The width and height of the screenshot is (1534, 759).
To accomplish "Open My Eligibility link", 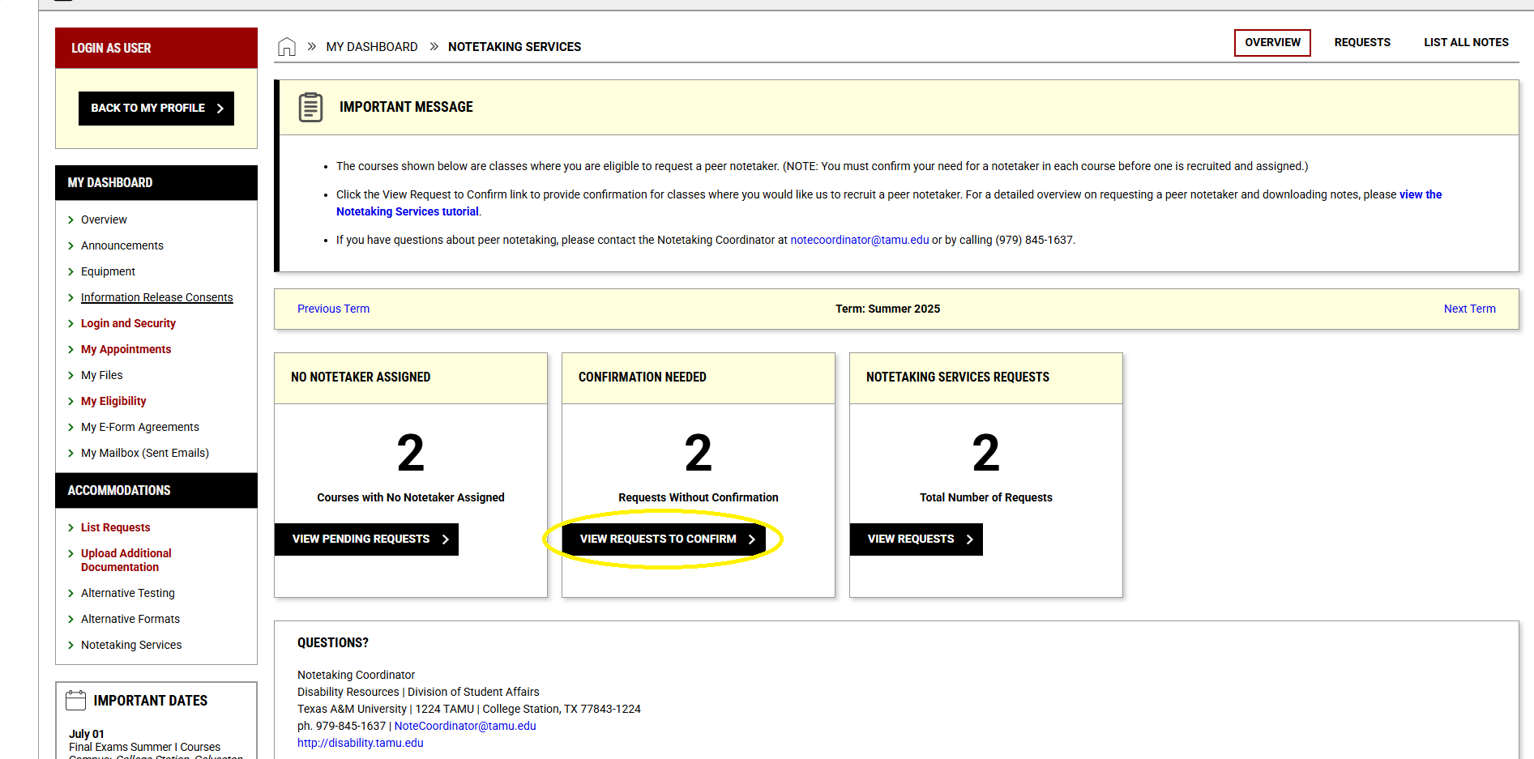I will (x=113, y=401).
